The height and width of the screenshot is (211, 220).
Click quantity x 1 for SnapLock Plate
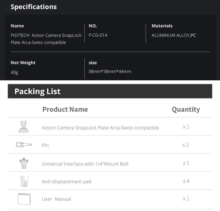tap(186, 127)
